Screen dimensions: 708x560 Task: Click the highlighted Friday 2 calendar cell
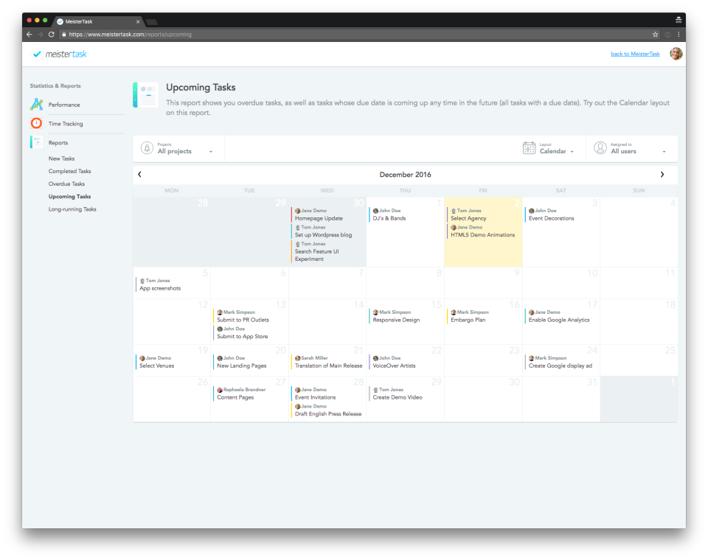[483, 232]
